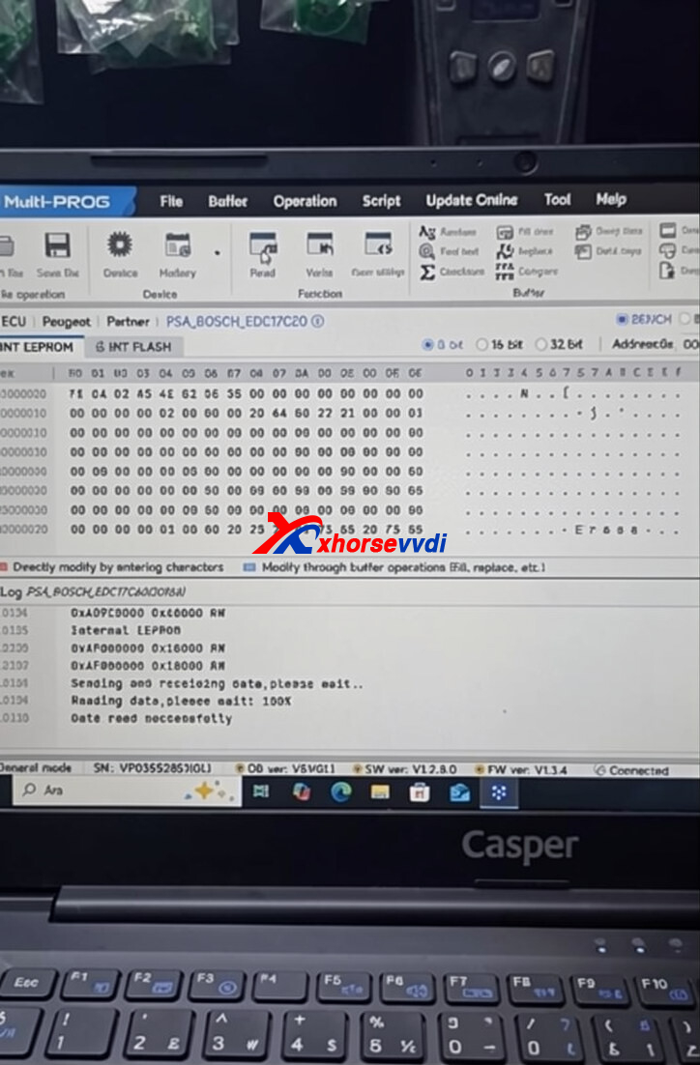Open the Tool menu

[x=557, y=200]
